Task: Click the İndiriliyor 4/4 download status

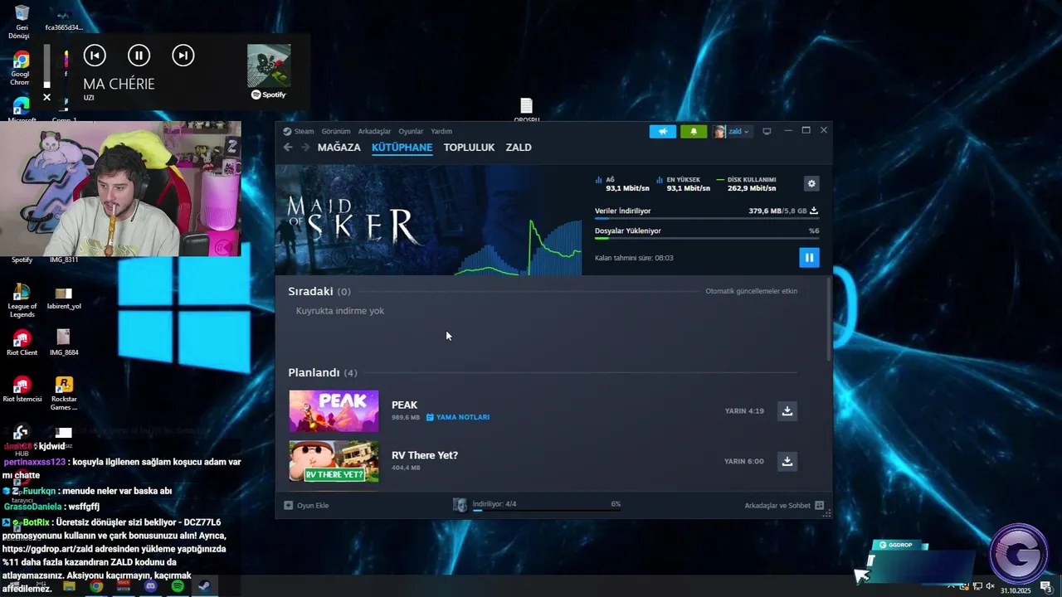Action: pos(494,503)
